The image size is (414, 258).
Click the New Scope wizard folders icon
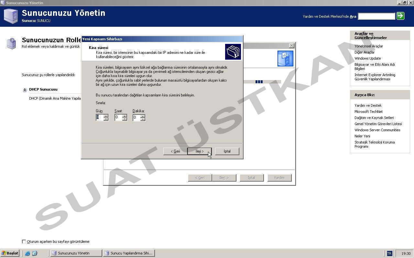click(x=233, y=52)
